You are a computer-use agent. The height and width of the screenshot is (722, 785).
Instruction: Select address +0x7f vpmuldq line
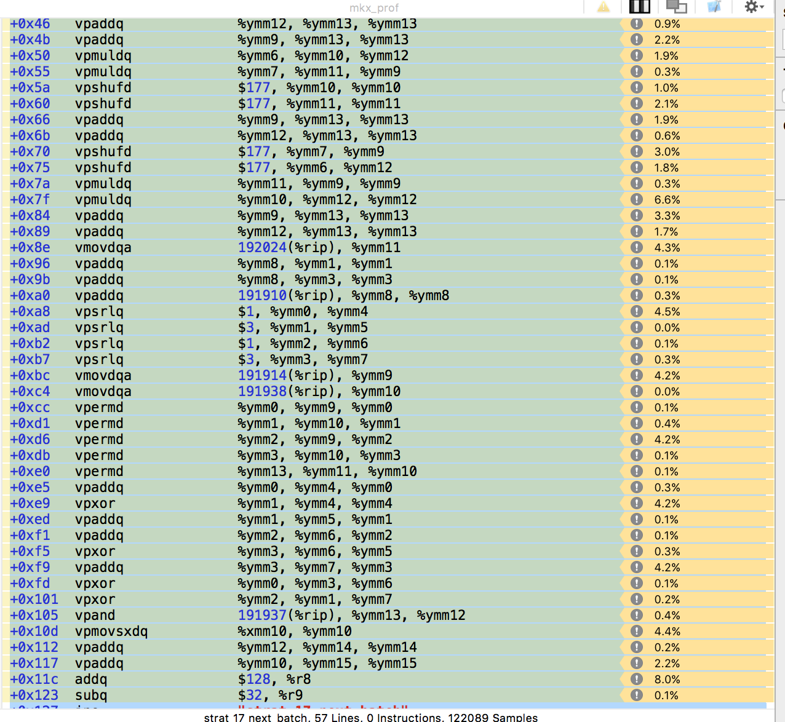pos(30,200)
